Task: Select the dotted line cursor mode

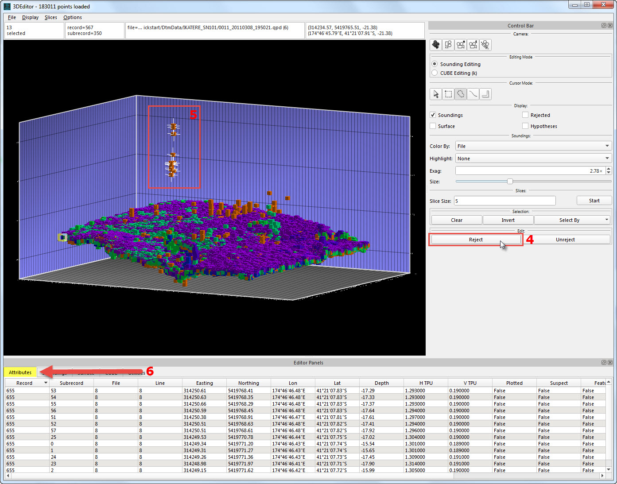Action: pos(473,94)
